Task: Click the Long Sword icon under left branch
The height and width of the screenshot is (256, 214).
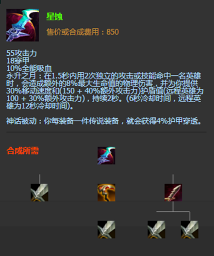Action: (x=40, y=193)
